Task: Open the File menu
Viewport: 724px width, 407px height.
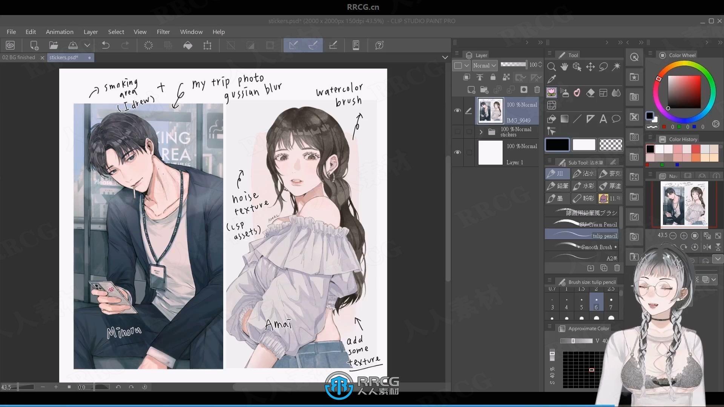Action: coord(11,32)
